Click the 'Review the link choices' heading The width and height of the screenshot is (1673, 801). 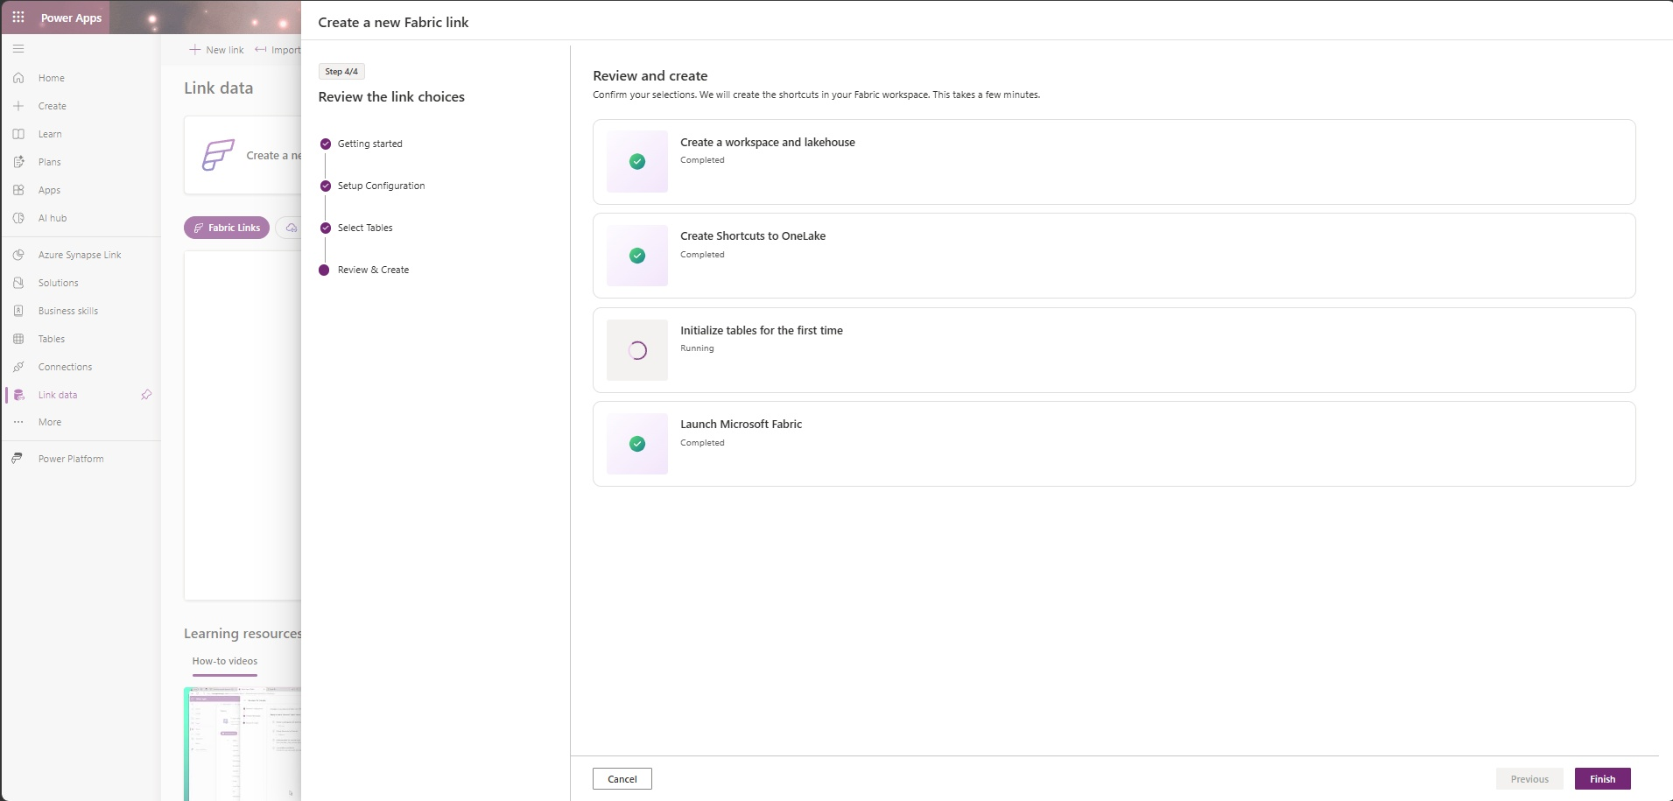click(x=391, y=97)
